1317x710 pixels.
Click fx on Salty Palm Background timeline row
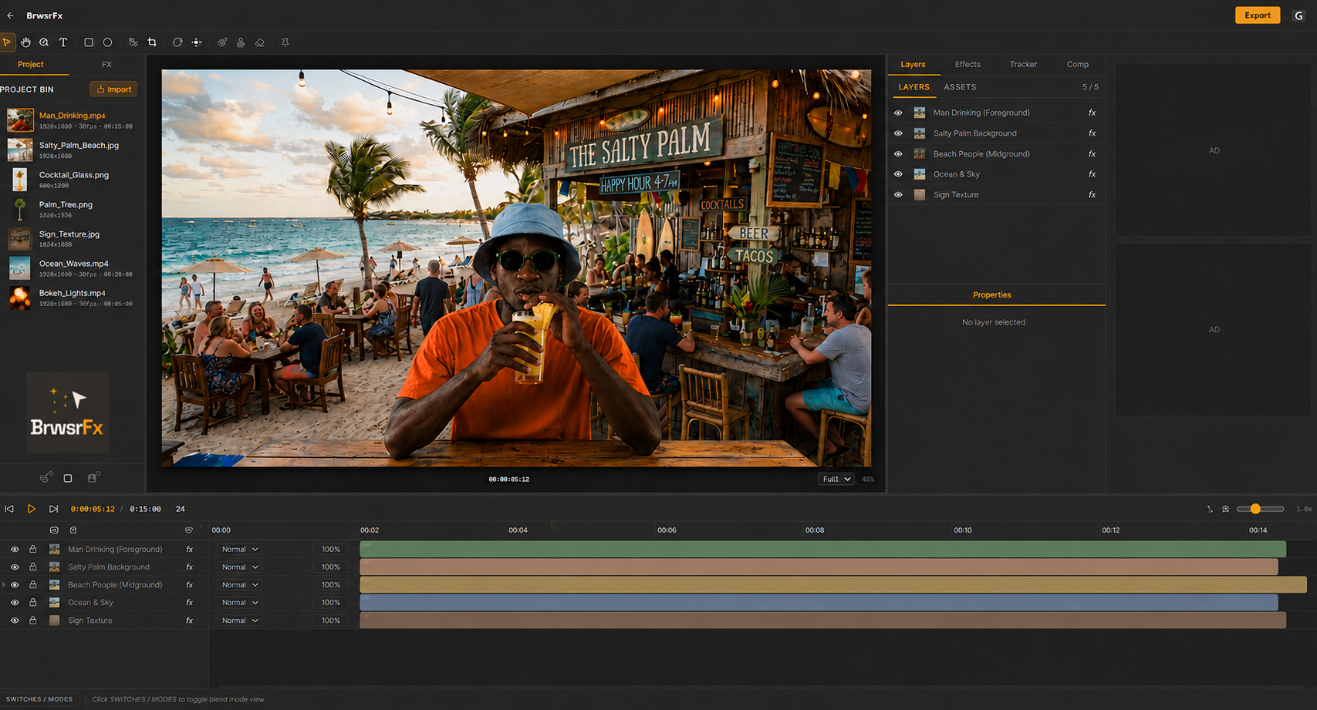click(189, 567)
